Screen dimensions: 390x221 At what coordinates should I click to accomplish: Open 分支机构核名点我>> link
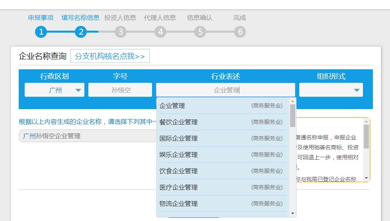pyautogui.click(x=110, y=56)
